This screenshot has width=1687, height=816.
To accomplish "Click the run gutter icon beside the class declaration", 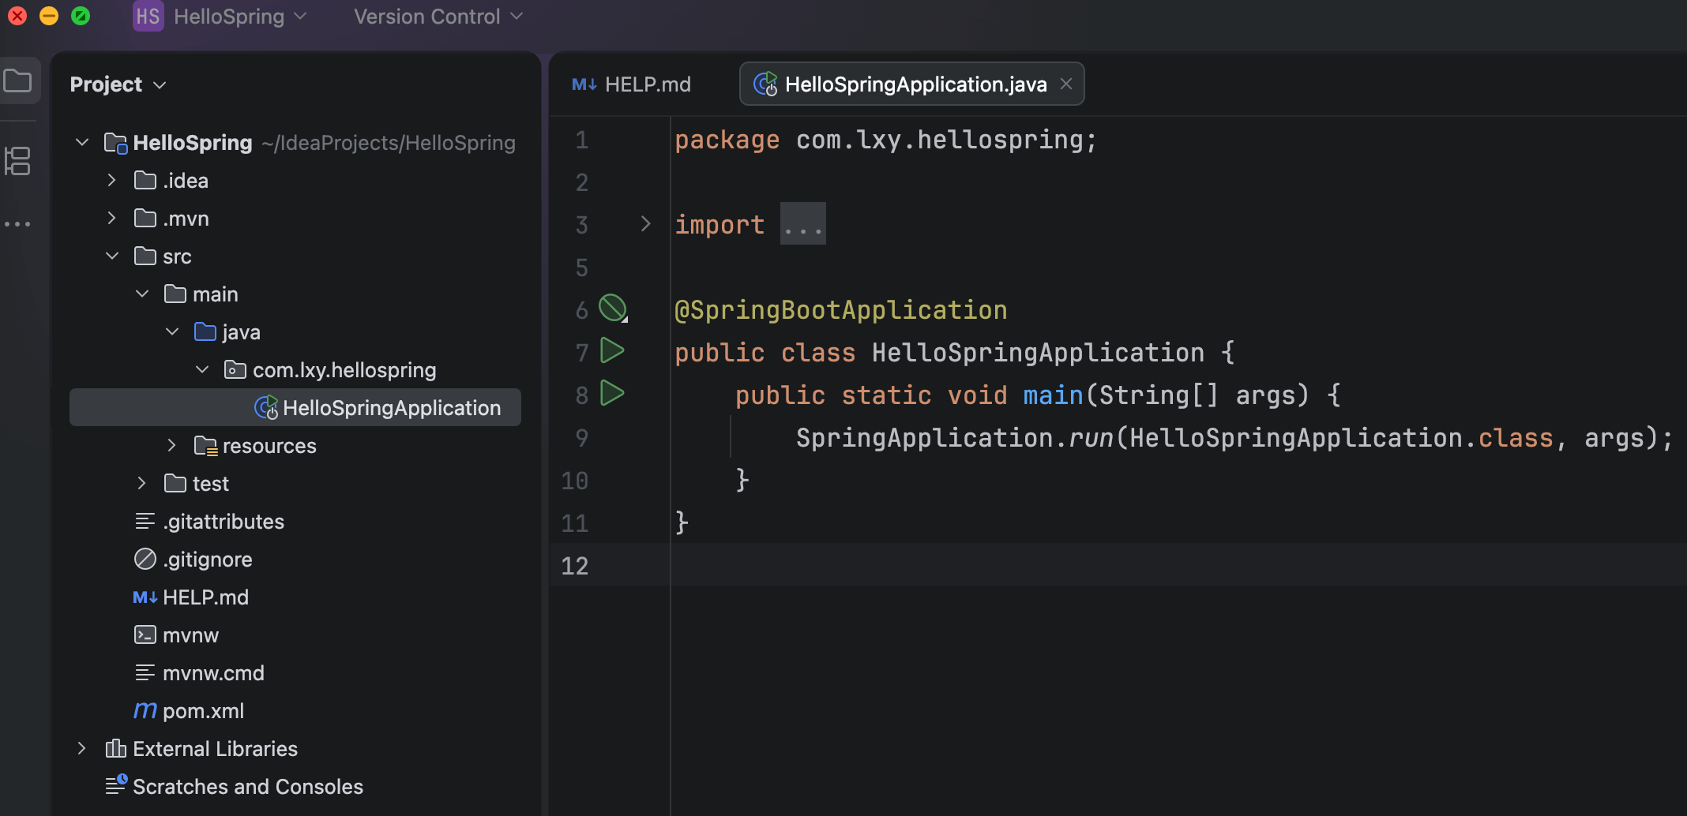I will click(x=612, y=350).
